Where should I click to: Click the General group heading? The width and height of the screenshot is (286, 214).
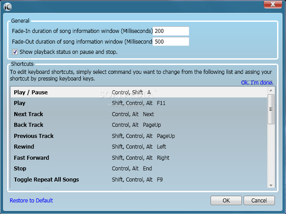20,21
